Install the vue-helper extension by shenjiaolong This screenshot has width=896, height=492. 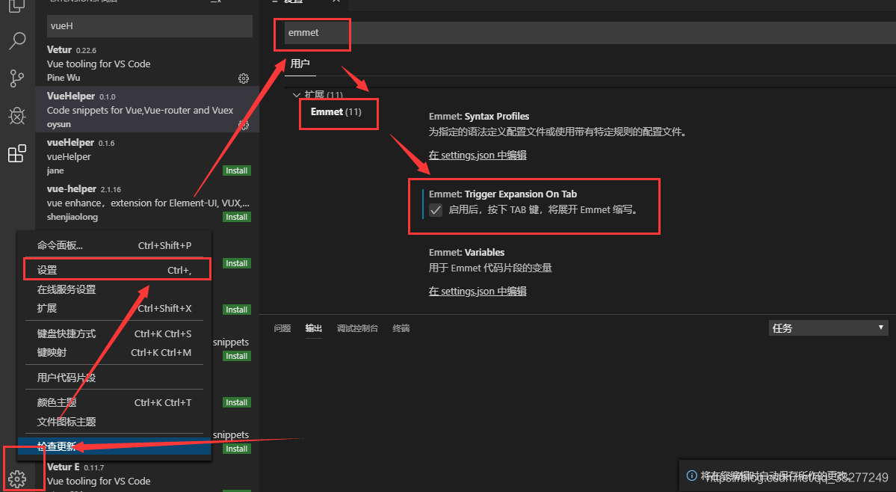pyautogui.click(x=237, y=217)
